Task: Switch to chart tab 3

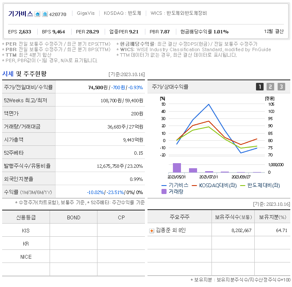Action: coord(281,87)
